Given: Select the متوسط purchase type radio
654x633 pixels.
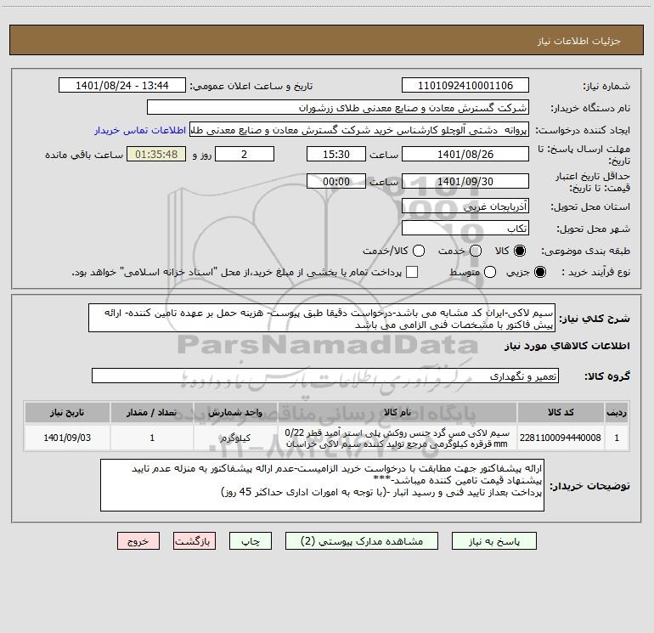Looking at the screenshot, I should pyautogui.click(x=490, y=272).
